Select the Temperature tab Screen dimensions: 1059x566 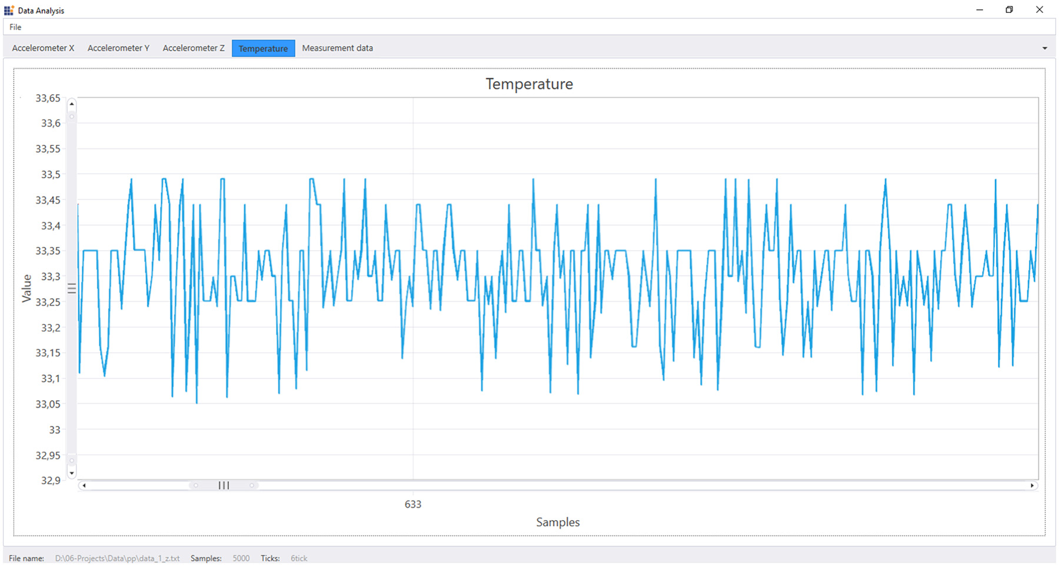point(264,48)
